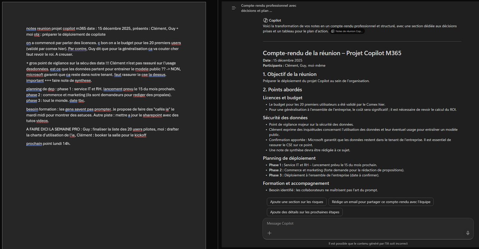Open the 'Notes de réunion Cop...' reference chip

(x=347, y=31)
